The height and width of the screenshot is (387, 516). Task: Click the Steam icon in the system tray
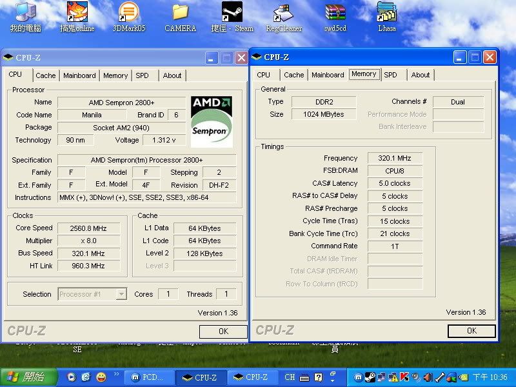click(x=370, y=377)
